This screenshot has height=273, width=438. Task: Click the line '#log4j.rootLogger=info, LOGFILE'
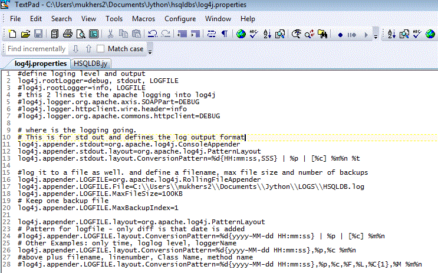tap(81, 88)
